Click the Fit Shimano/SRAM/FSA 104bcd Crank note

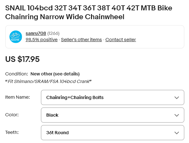pos(49,81)
